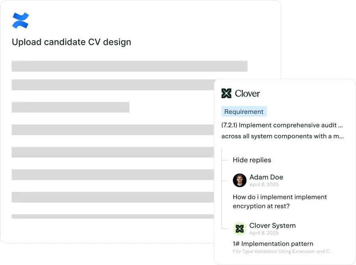The height and width of the screenshot is (265, 356).
Task: Expand the File Type Validation description
Action: click(283, 251)
